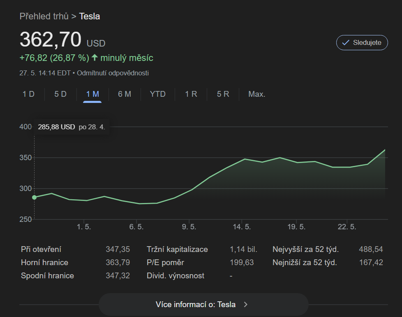
Task: Open the Přehled trhů breadcrumb link
Action: pyautogui.click(x=44, y=16)
